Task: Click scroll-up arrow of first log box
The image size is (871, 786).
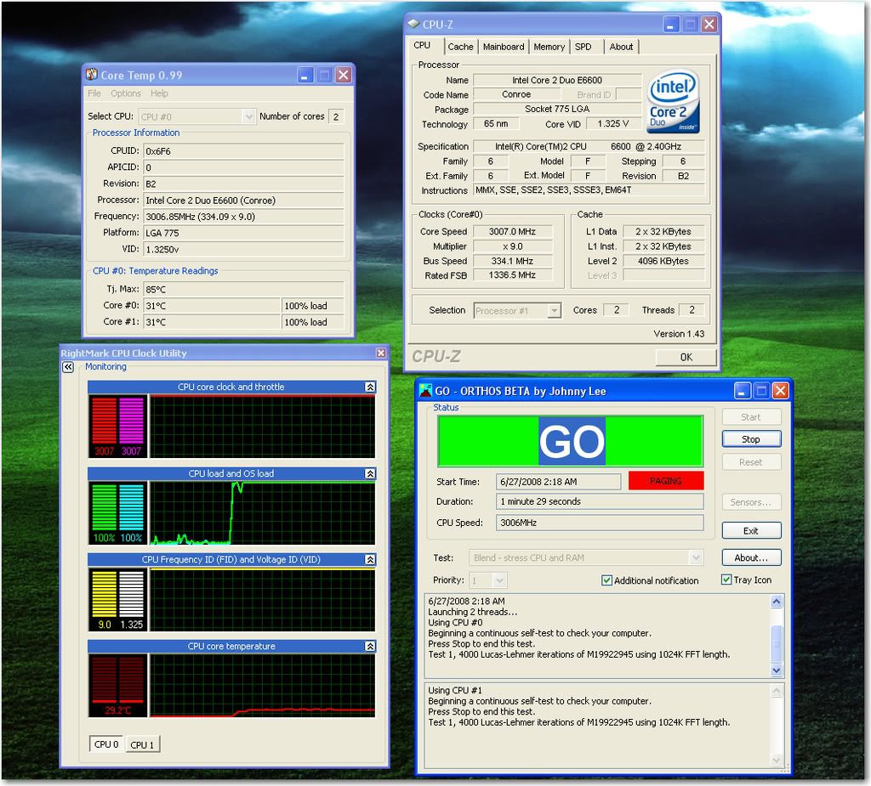Action: point(777,601)
